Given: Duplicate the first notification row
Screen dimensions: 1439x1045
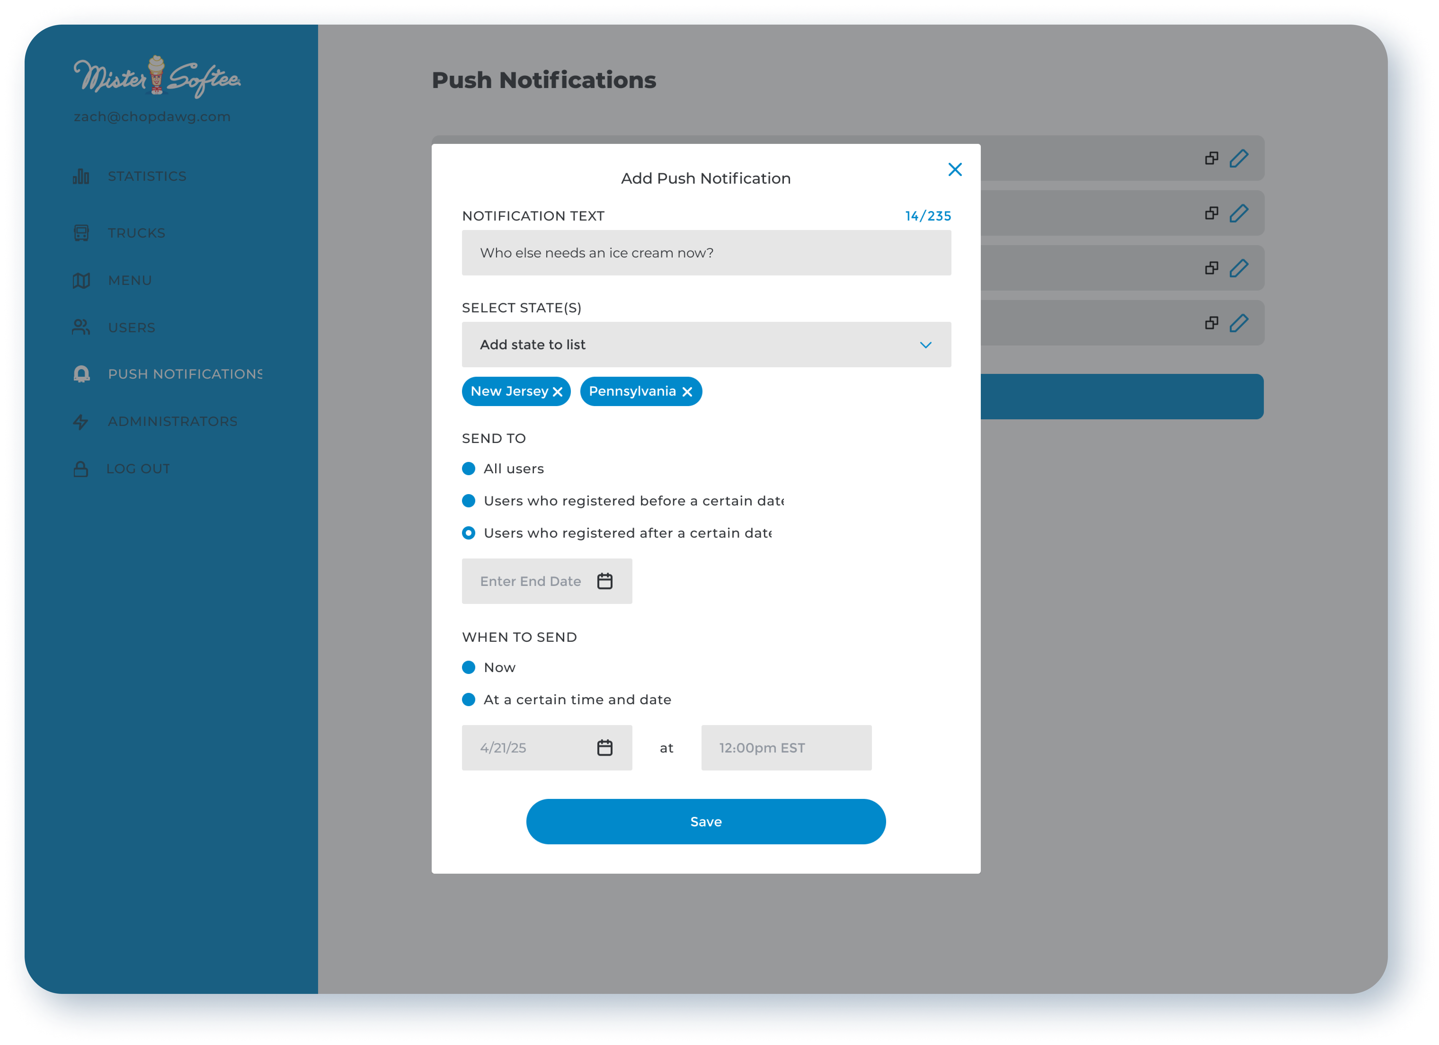Looking at the screenshot, I should (x=1211, y=158).
